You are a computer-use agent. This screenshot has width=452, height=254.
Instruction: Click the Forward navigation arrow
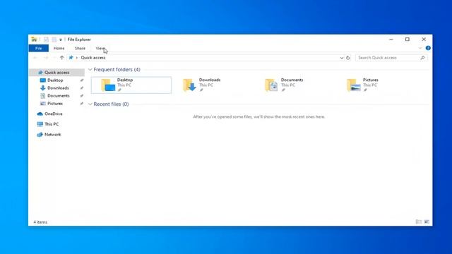pyautogui.click(x=46, y=58)
